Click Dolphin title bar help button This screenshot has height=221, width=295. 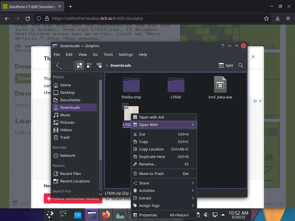[223, 46]
